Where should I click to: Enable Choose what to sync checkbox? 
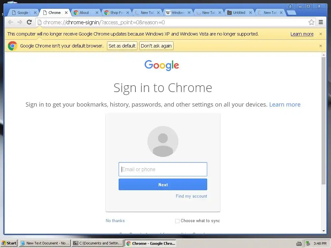pos(177,221)
